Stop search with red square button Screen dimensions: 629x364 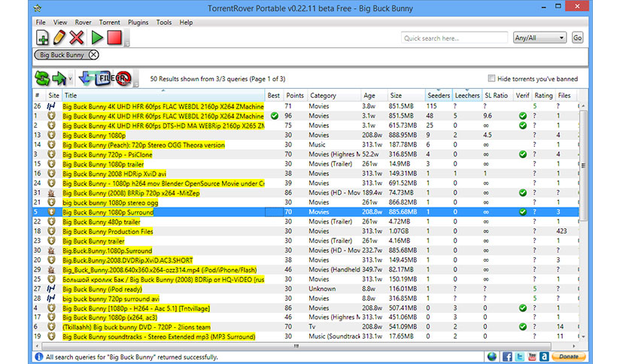[x=114, y=38]
